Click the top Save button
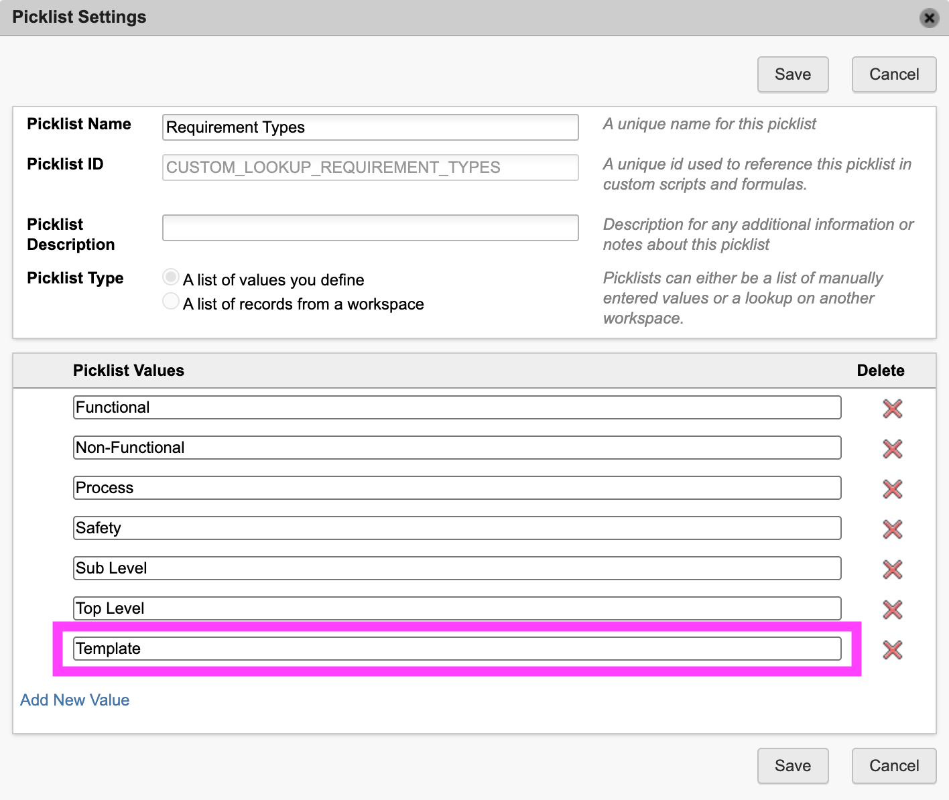Viewport: 949px width, 800px height. 793,74
